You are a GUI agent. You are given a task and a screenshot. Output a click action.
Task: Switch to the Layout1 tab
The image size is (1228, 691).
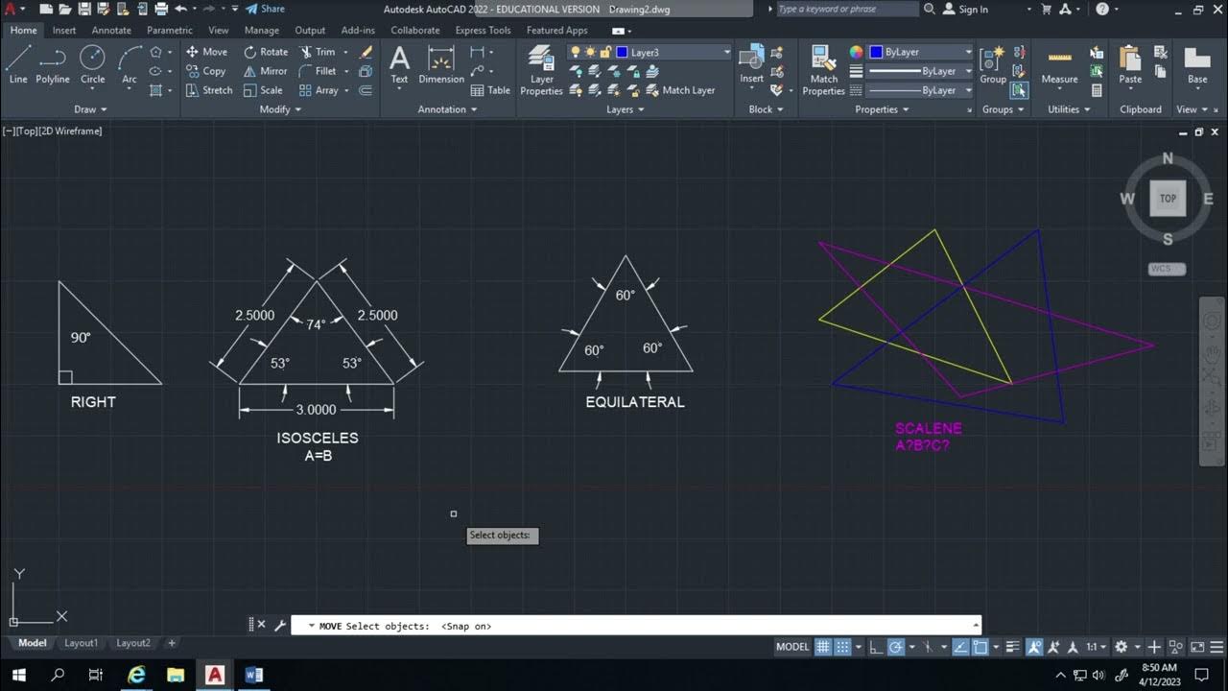[x=81, y=643]
